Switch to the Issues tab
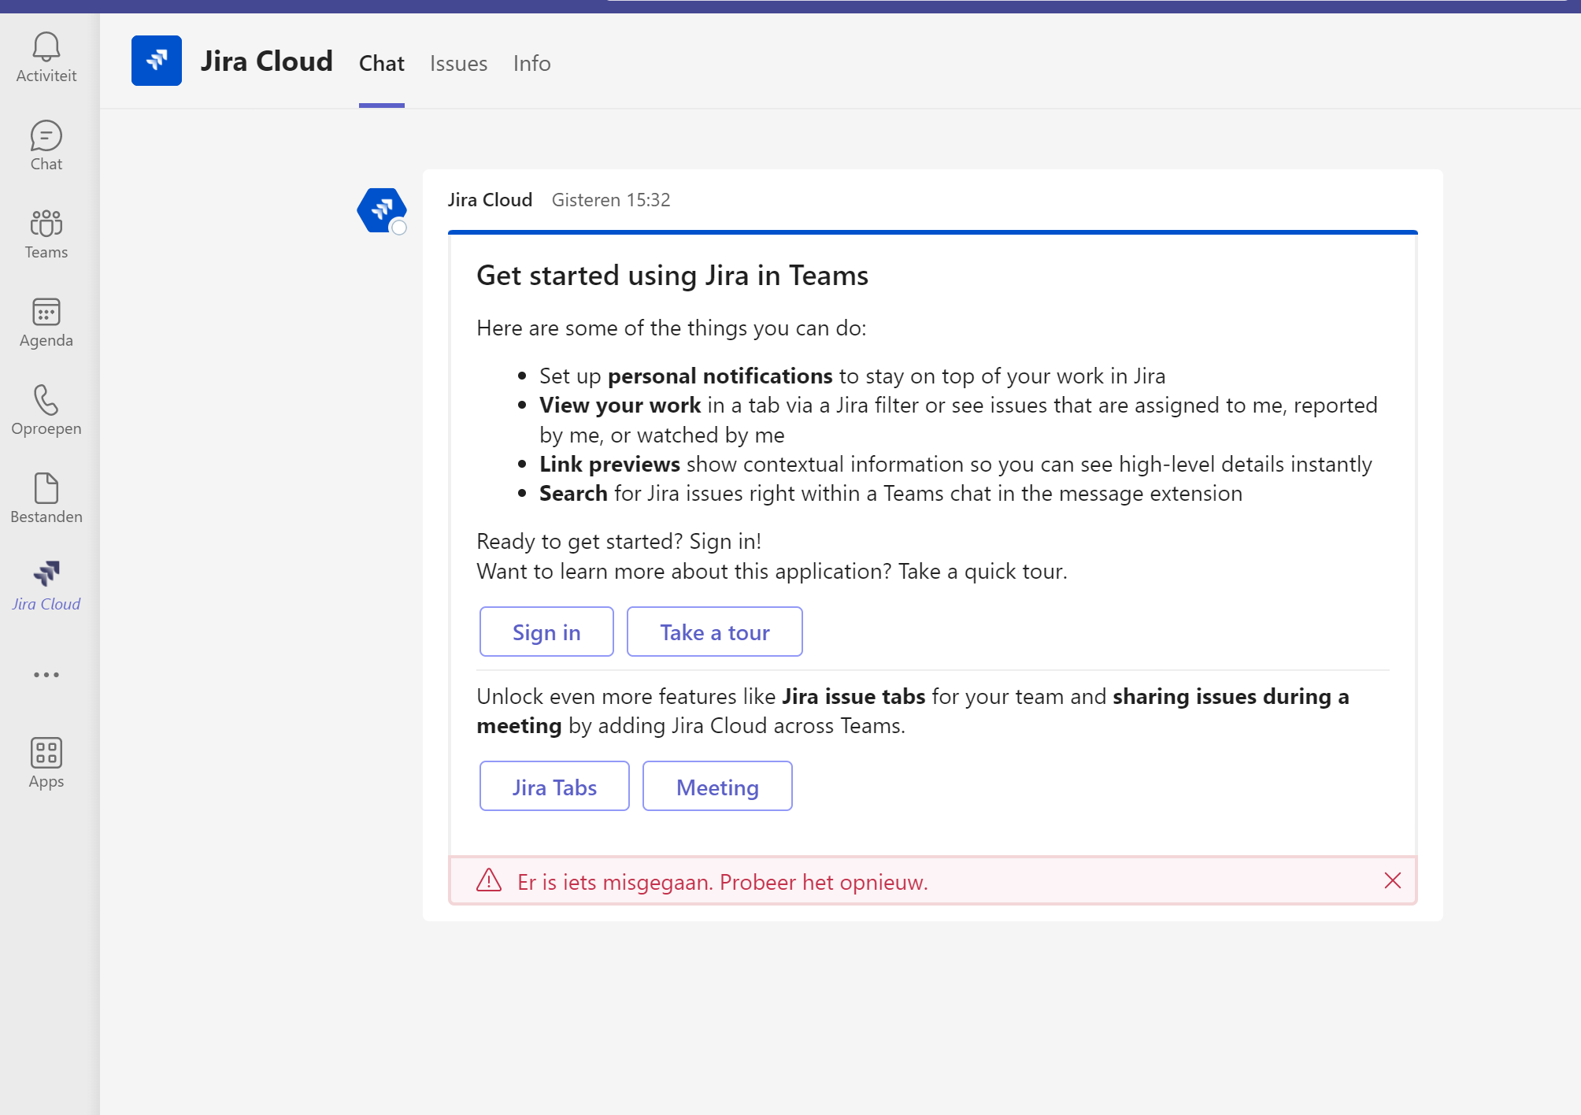 tap(458, 63)
